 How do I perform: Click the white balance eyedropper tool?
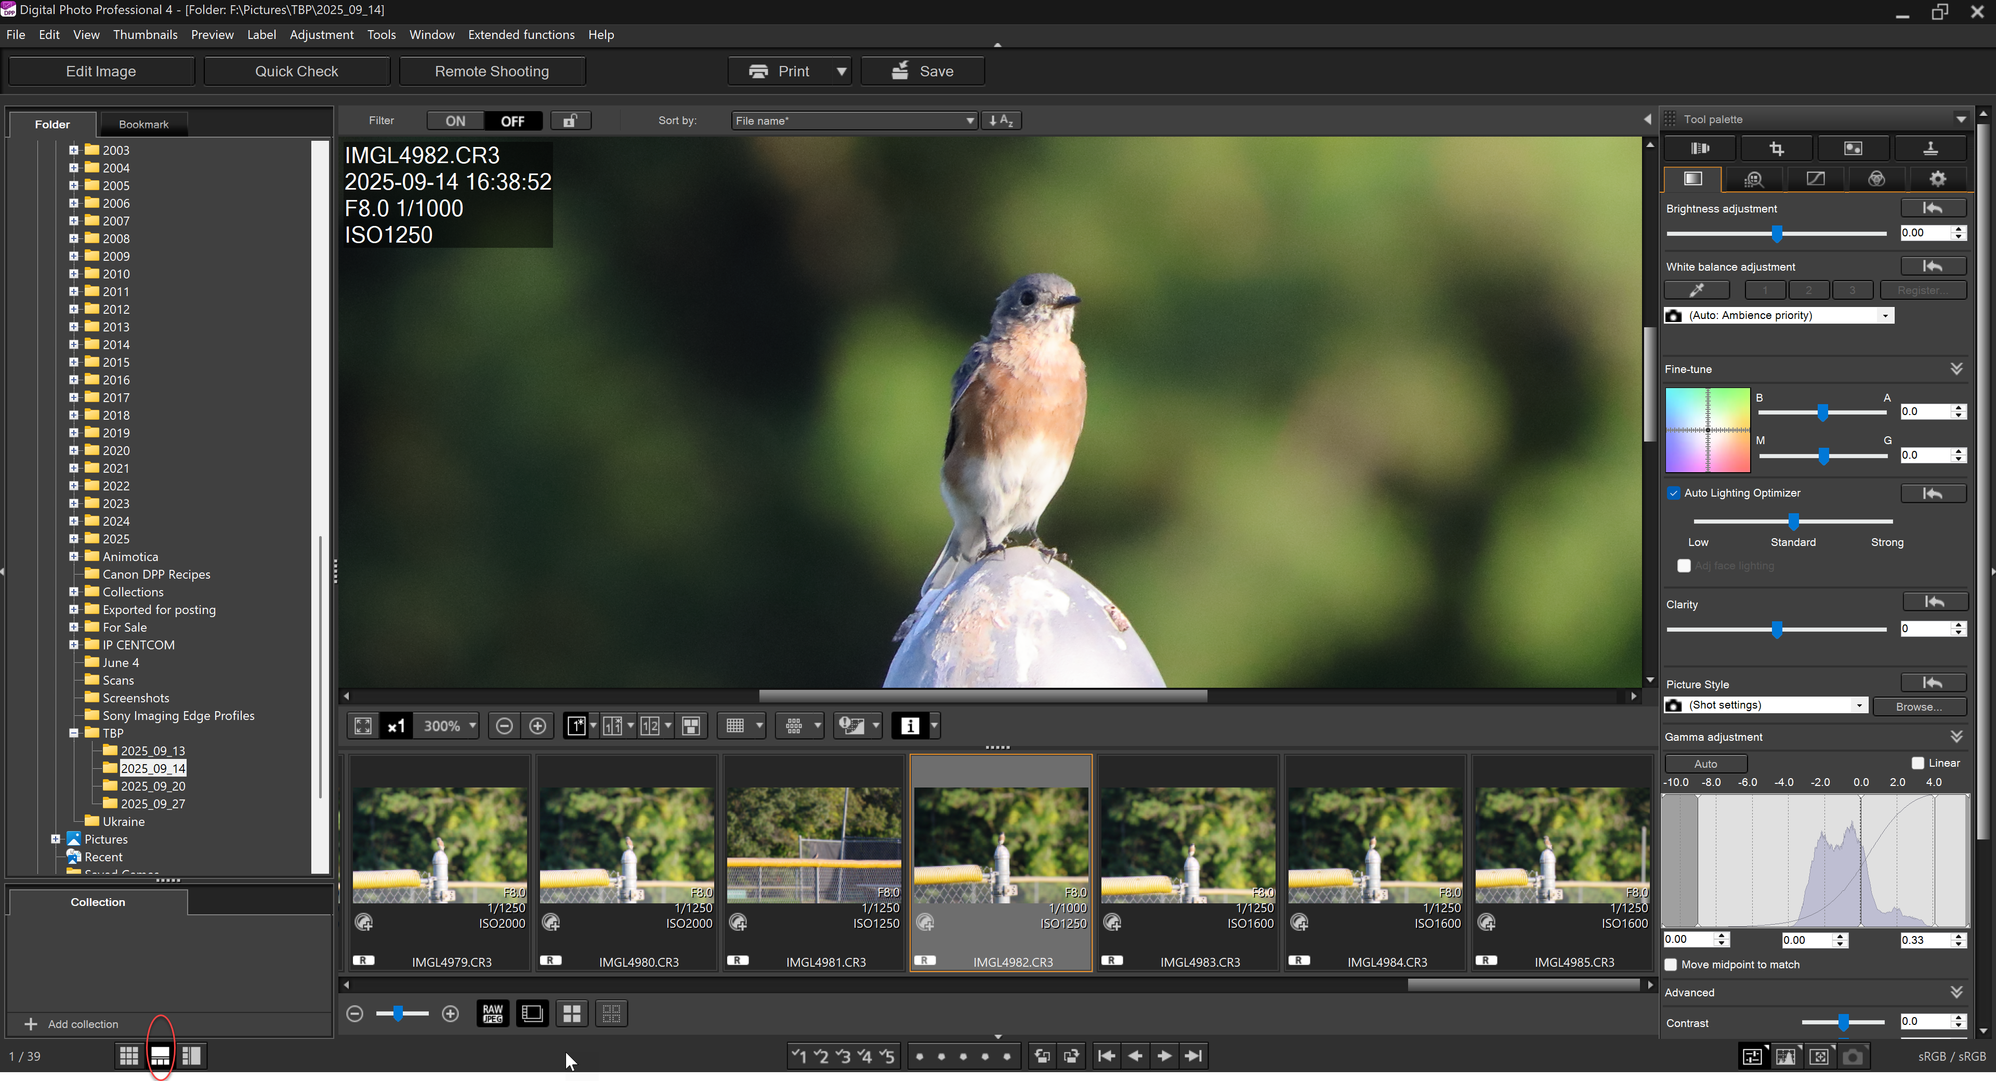[x=1696, y=290]
